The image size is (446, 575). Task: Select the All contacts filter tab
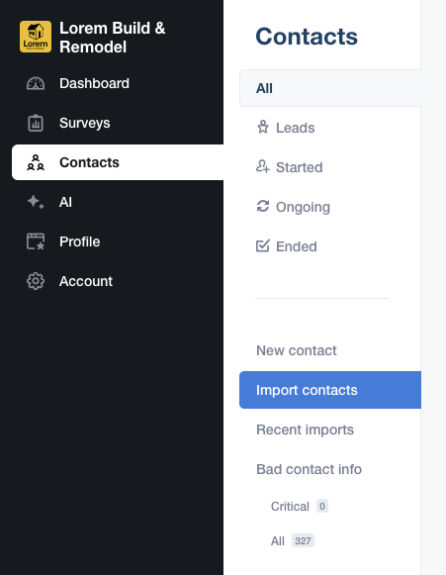click(x=330, y=88)
